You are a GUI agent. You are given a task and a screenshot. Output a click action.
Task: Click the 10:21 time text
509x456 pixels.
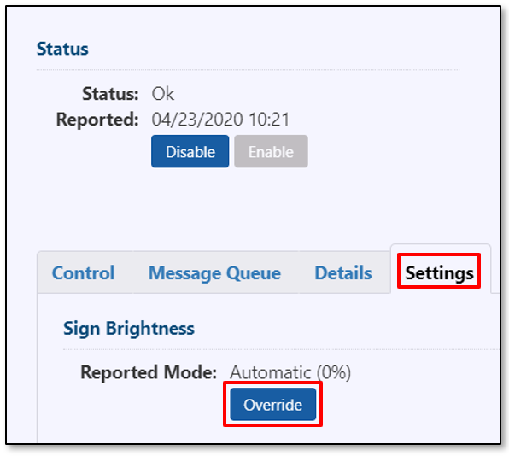(269, 120)
